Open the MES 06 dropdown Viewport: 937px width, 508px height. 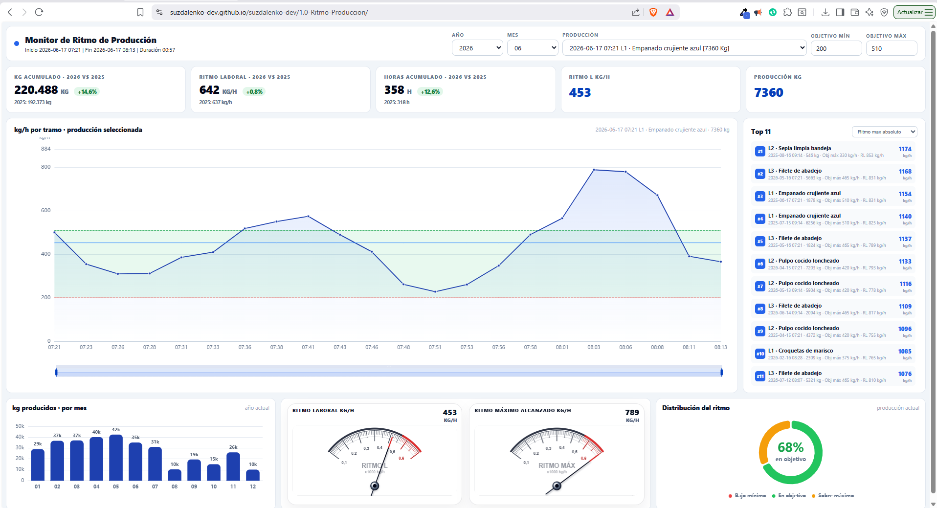click(533, 48)
